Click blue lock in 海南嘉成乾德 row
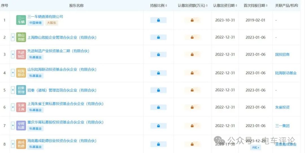Image resolution: width=305 pixels, height=153 pixels. [158, 144]
